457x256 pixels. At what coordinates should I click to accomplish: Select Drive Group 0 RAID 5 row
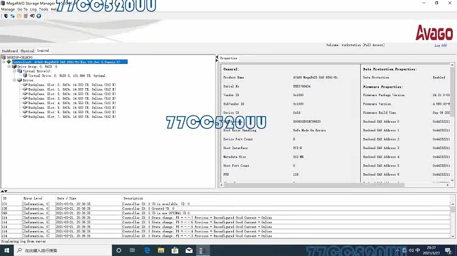click(37, 67)
